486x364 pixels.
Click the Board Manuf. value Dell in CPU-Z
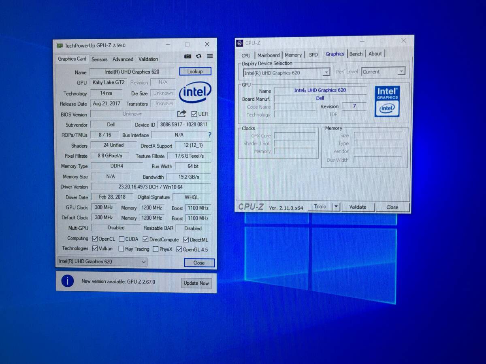[x=320, y=98]
